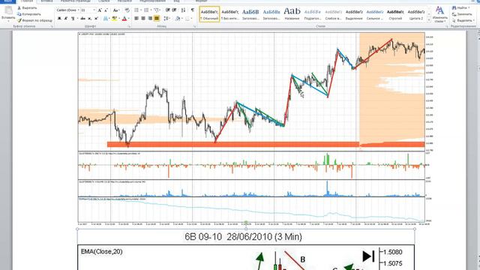Screen dimensions: 480x270
Task: Select the Обычный style
Action: point(209,14)
